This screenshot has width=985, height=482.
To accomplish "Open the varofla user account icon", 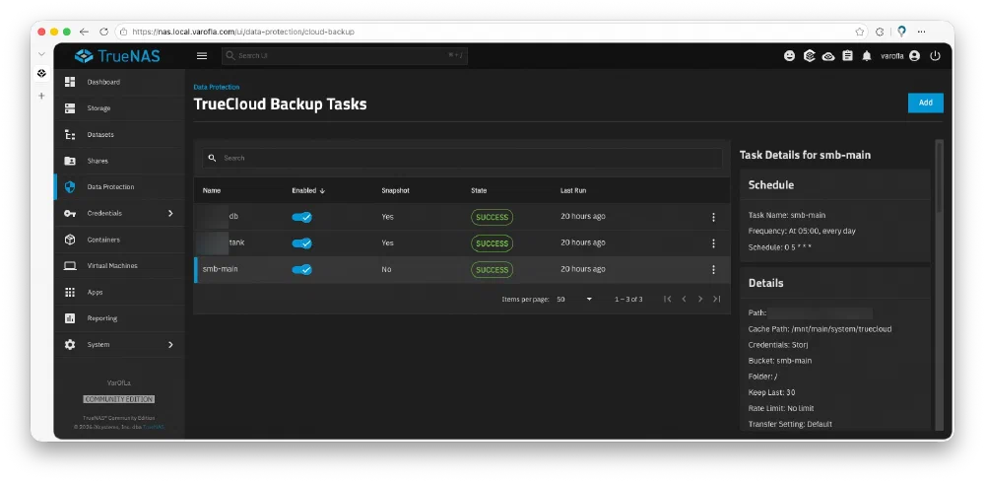I will pyautogui.click(x=915, y=56).
